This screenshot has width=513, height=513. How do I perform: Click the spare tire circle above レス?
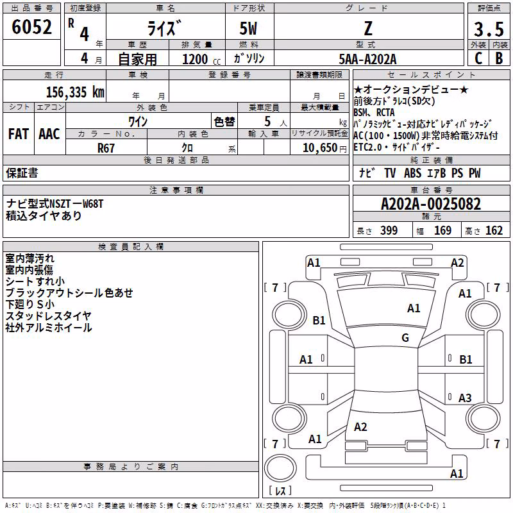[280, 468]
